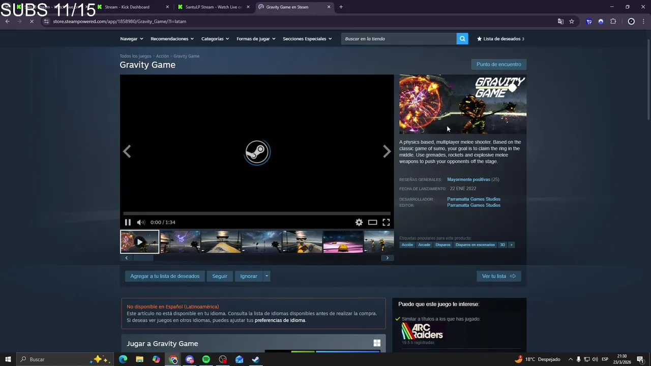Focus the 'Buscar en la tienda' search field
Image resolution: width=651 pixels, height=366 pixels.
pyautogui.click(x=399, y=39)
